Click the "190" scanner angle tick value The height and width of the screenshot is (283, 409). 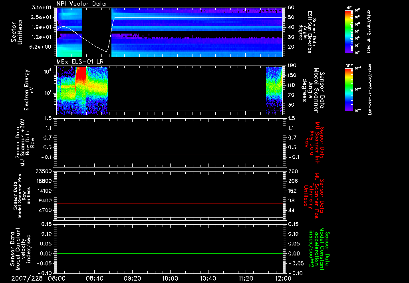[x=292, y=66]
